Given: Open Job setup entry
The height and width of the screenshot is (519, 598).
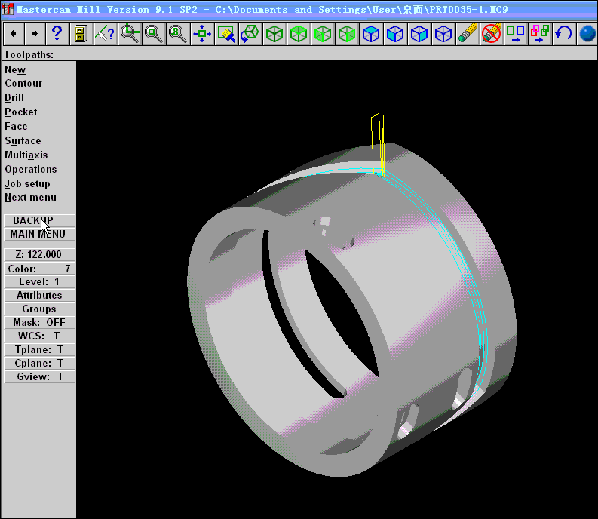Looking at the screenshot, I should (27, 184).
